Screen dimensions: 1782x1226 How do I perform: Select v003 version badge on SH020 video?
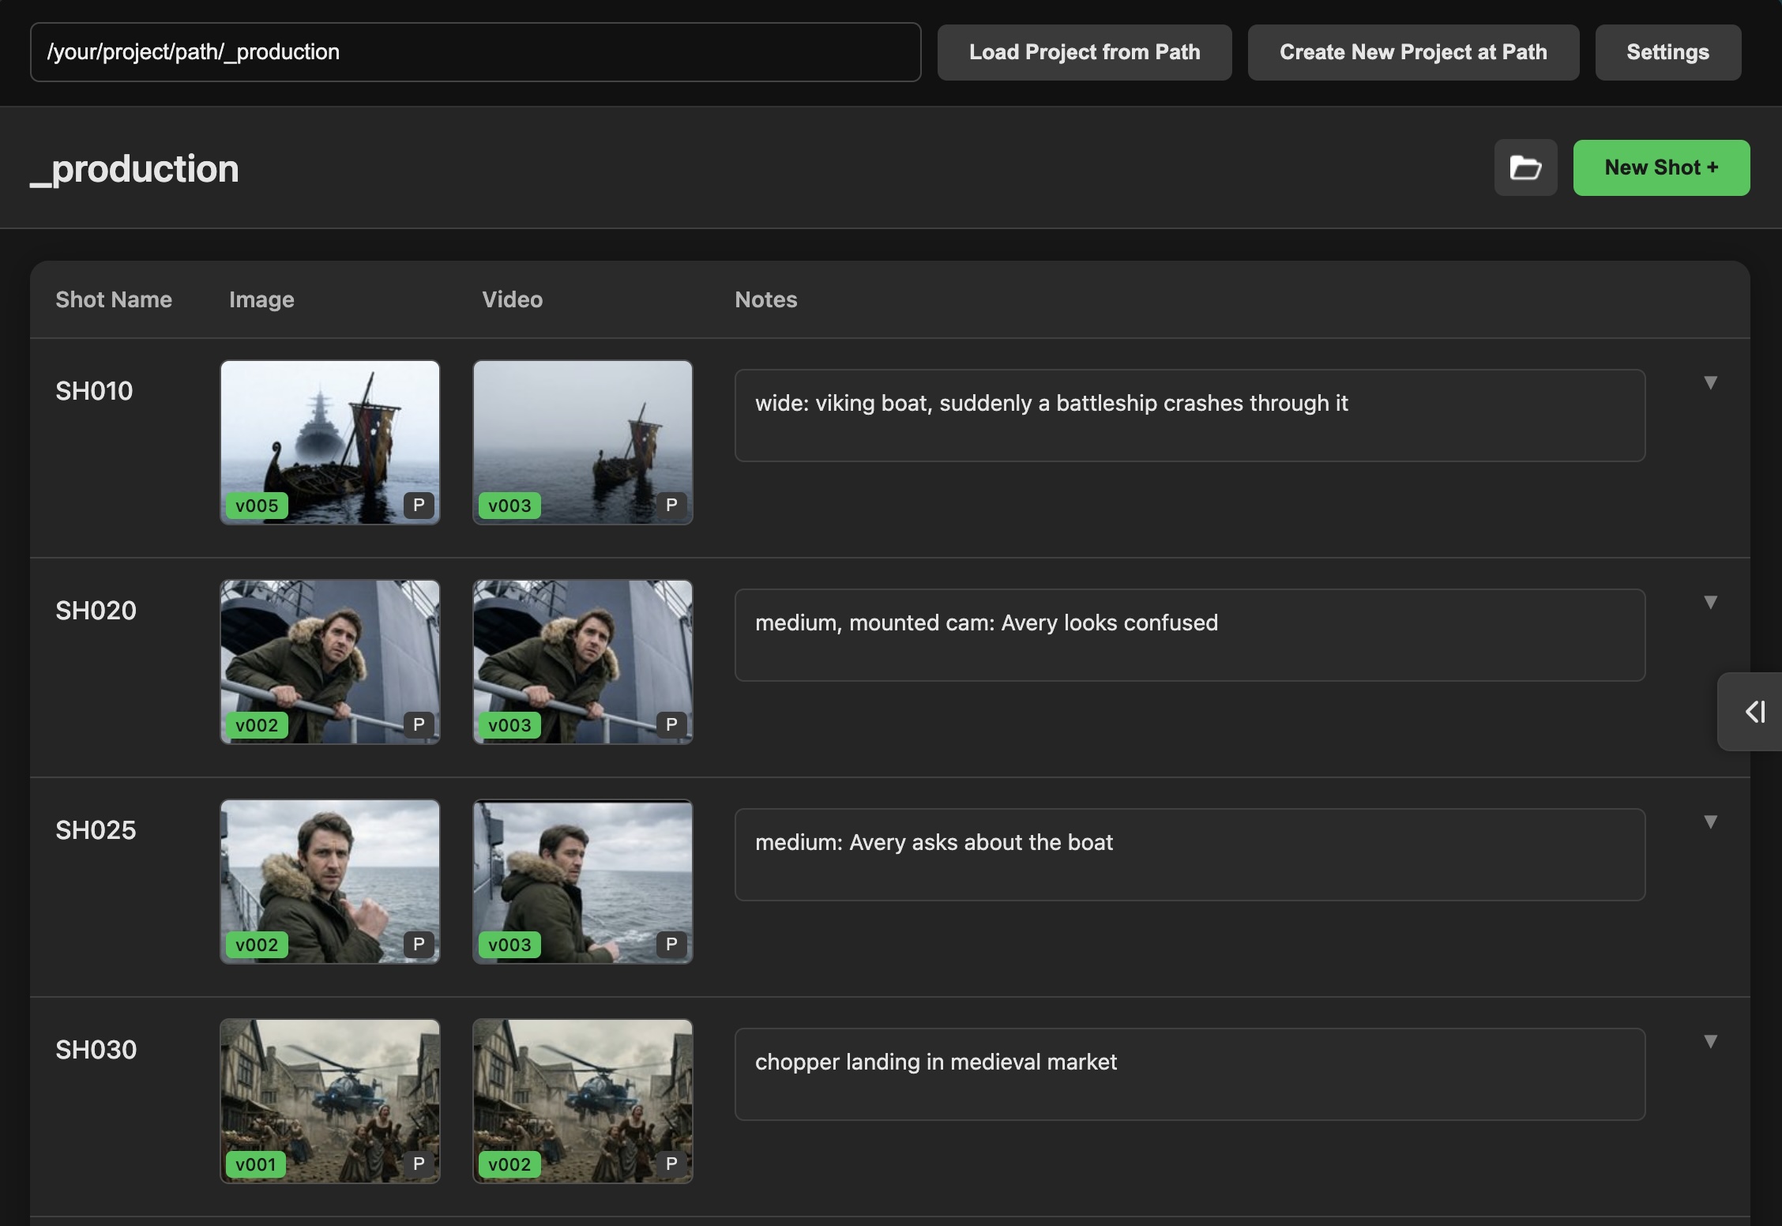pos(509,725)
